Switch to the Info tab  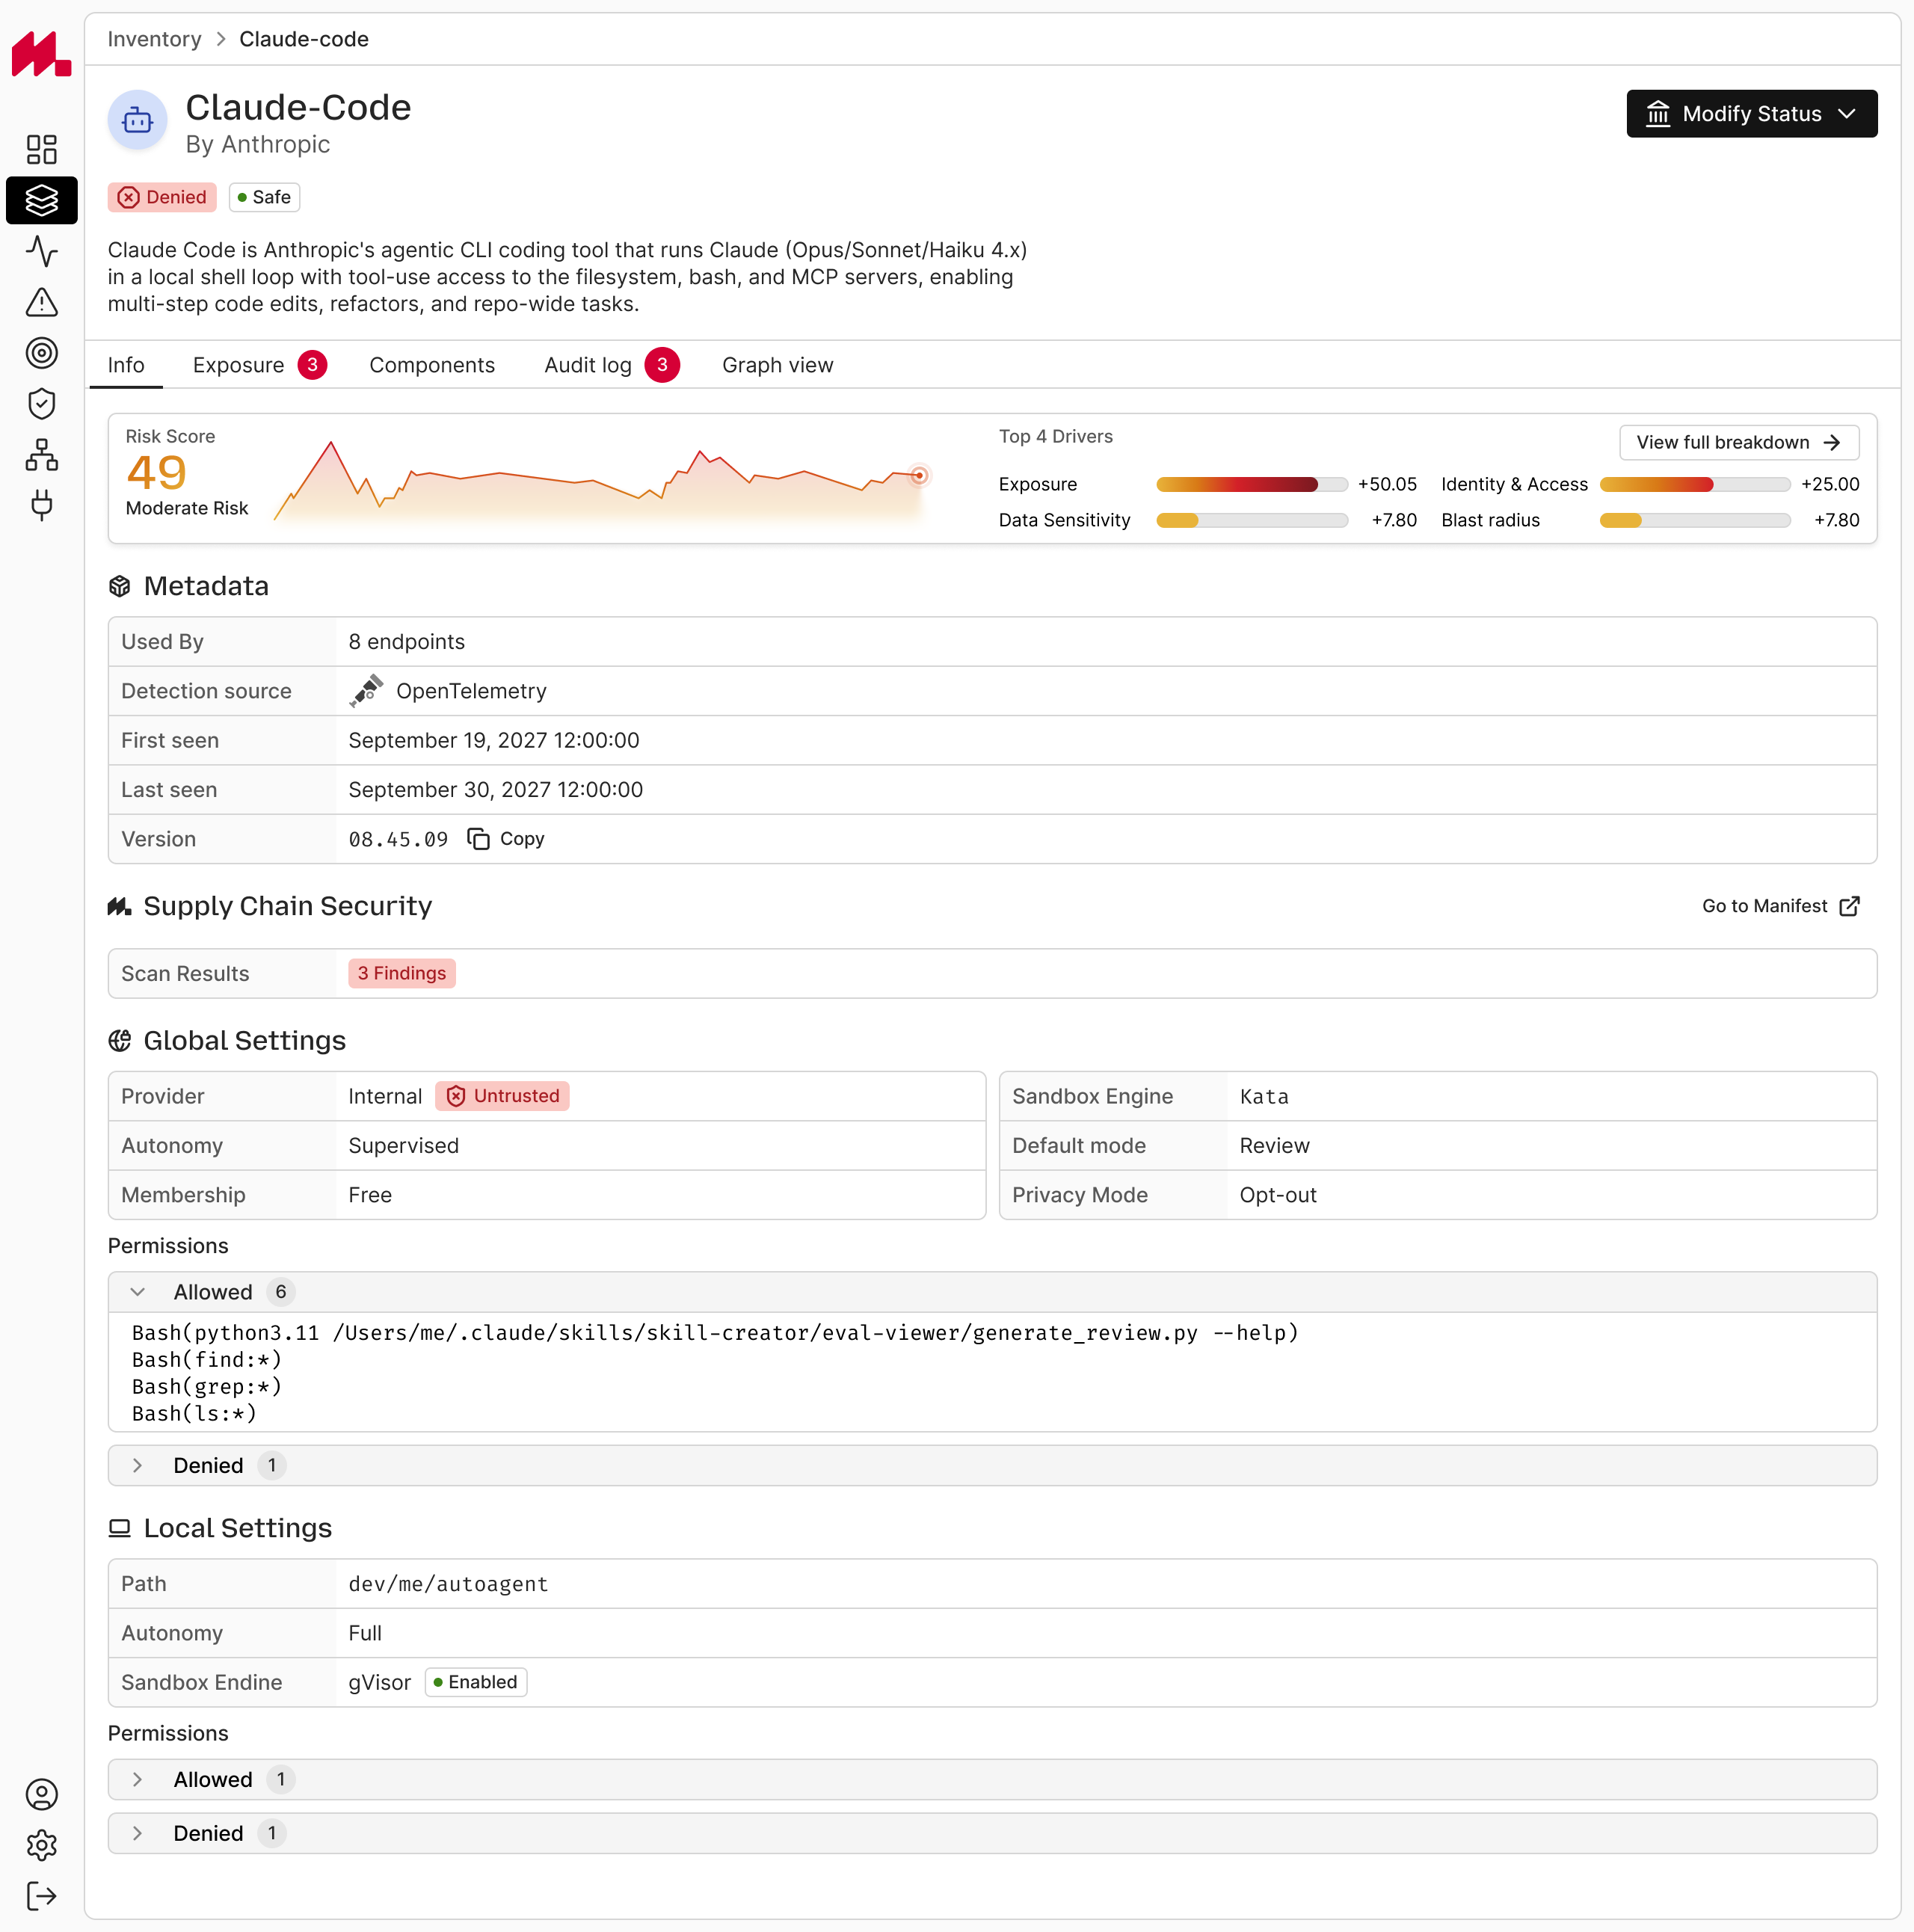pyautogui.click(x=126, y=365)
